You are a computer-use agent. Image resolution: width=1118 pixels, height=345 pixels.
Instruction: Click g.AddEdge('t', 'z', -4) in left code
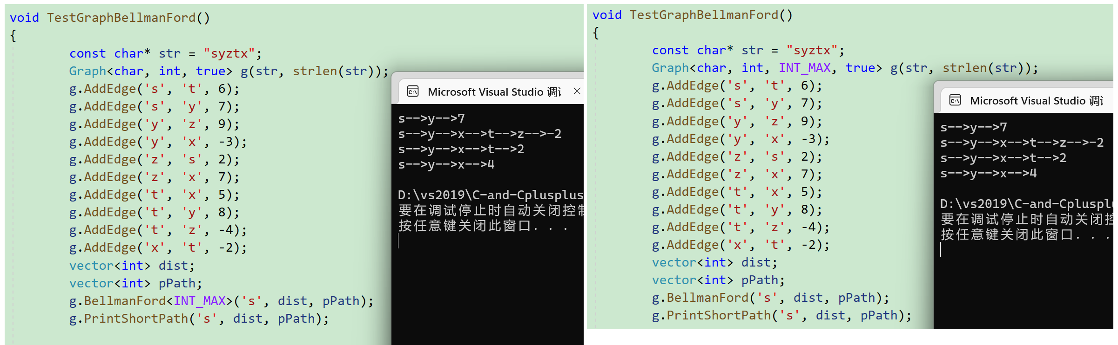(x=158, y=230)
